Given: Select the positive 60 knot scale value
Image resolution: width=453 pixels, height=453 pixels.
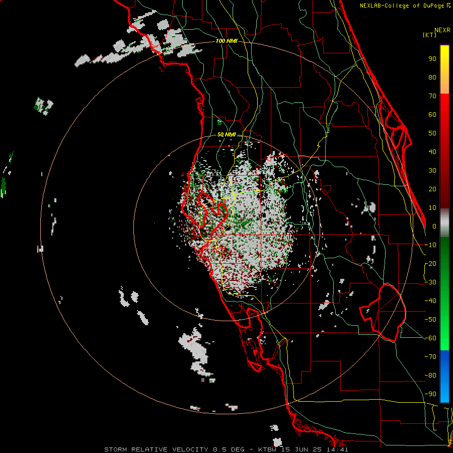Looking at the screenshot, I should pyautogui.click(x=432, y=115).
